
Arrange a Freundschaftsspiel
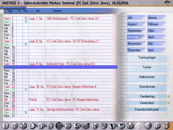[147, 109]
